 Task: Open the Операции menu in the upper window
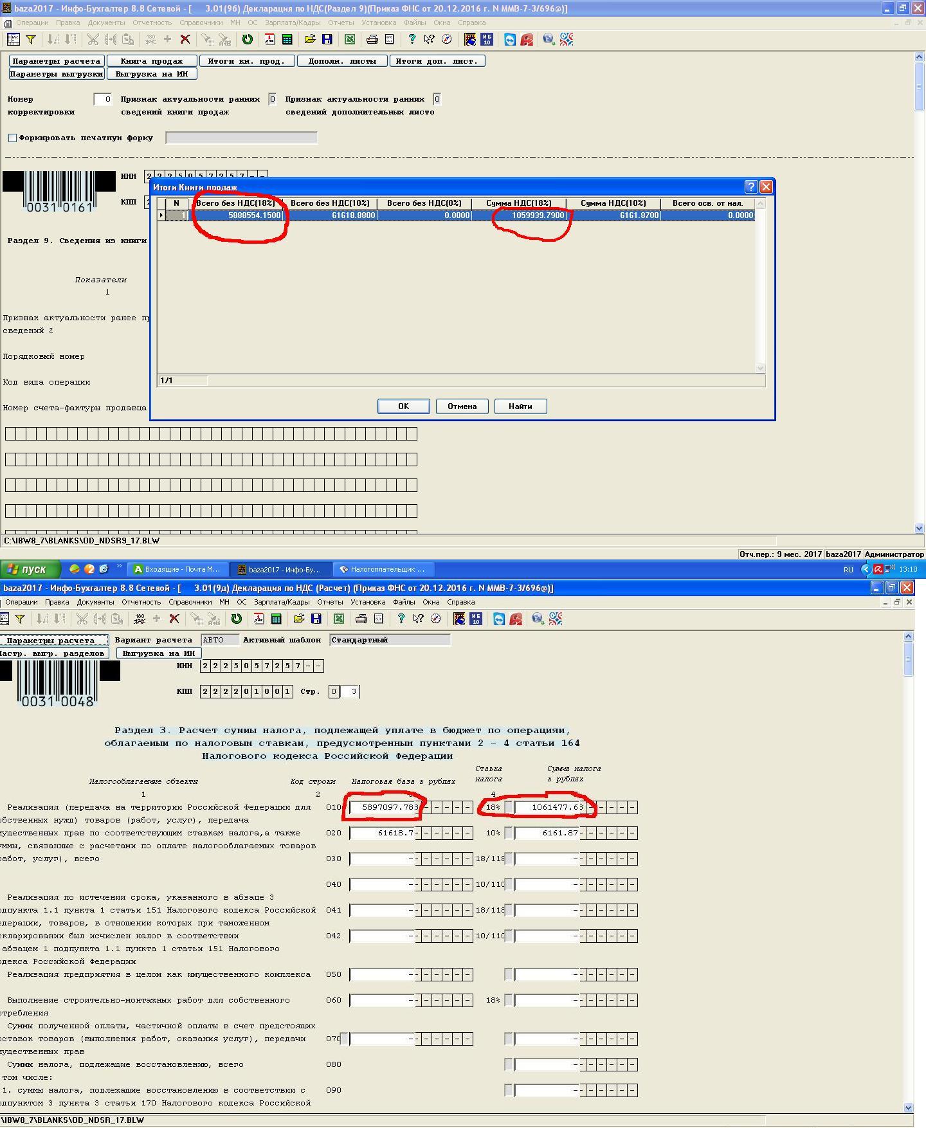32,23
